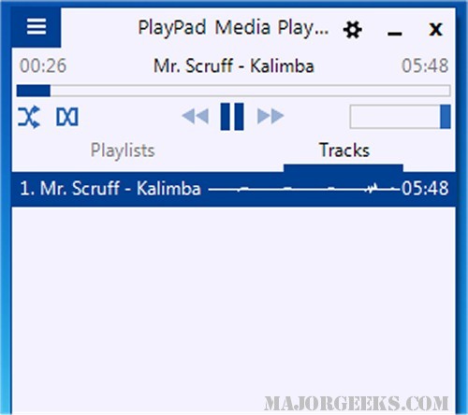Lower volume by clicking volume bar's empty area

coord(395,117)
